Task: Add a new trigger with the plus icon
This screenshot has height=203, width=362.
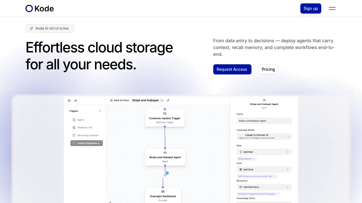Action: 100,111
